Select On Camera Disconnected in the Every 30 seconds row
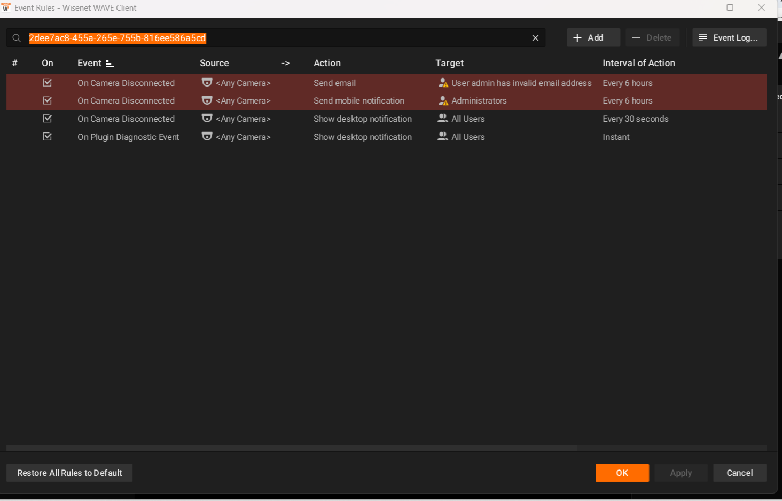Image resolution: width=782 pixels, height=501 pixels. [x=126, y=119]
